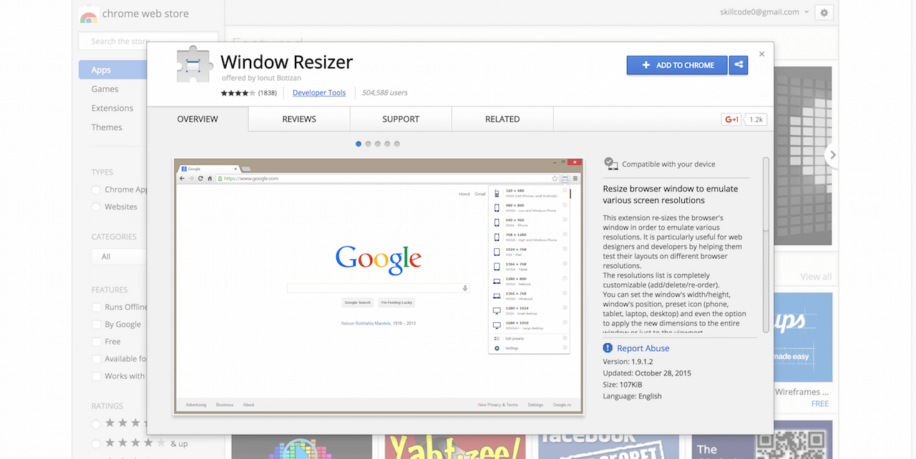This screenshot has width=916, height=459.
Task: Enable the Free checkbox
Action: 96,342
